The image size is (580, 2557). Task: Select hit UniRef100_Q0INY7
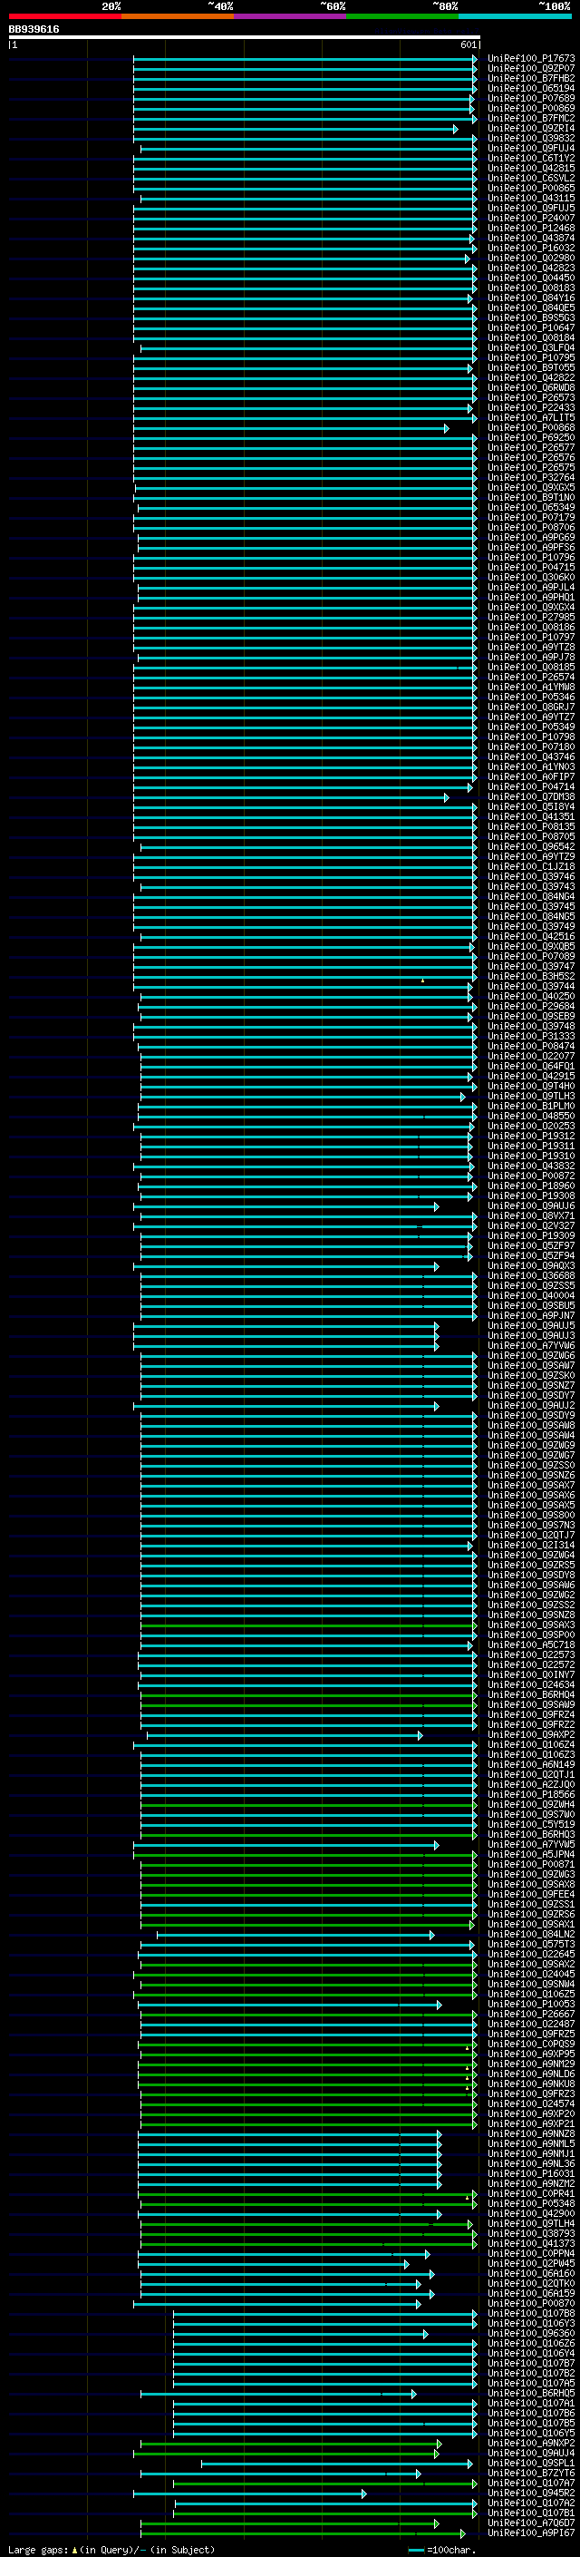tap(531, 1674)
